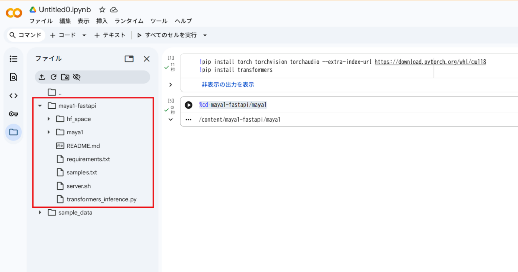Viewport: 518px width, 272px height.
Task: Open the 編集 menu
Action: click(65, 21)
